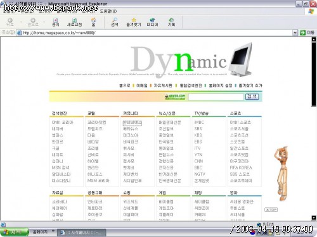Open the IMBC broadcast link
The image size is (317, 237).
(x=199, y=122)
